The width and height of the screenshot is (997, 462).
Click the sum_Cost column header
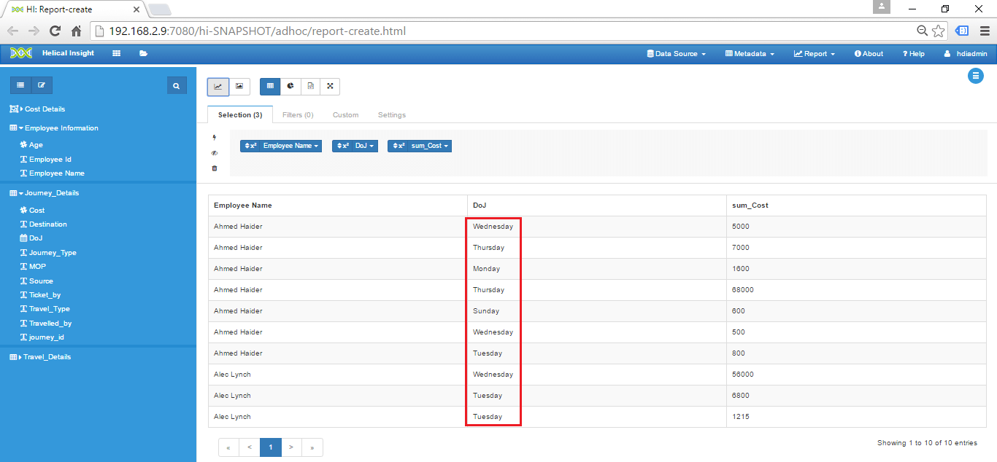coord(856,205)
